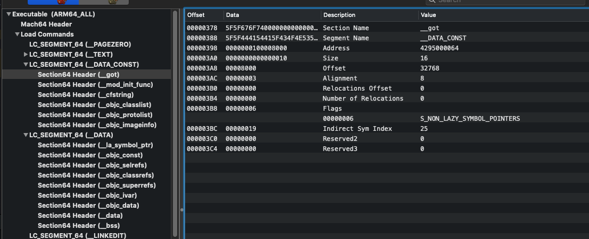
Task: Select the Mach64 Header item
Action: click(x=46, y=24)
